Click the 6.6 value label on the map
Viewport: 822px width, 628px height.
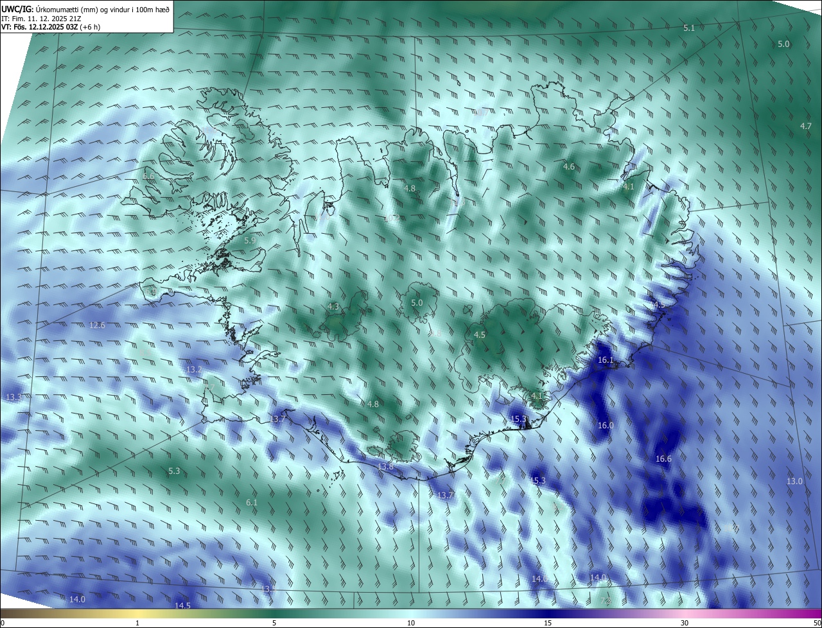[148, 176]
